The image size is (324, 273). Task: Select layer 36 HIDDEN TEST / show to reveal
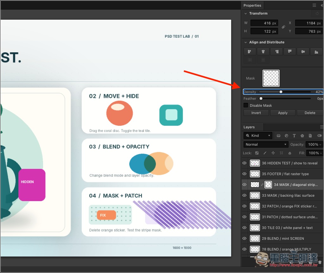tap(290, 163)
